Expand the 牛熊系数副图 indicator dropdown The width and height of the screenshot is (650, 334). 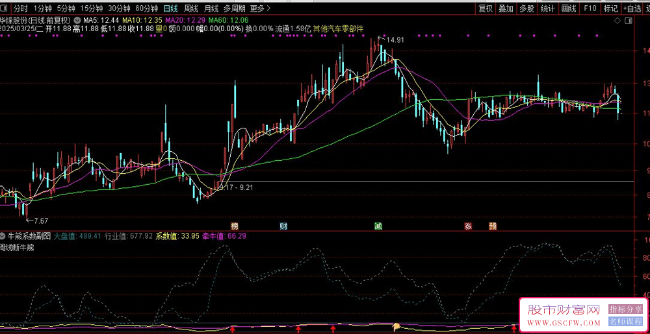[3, 236]
